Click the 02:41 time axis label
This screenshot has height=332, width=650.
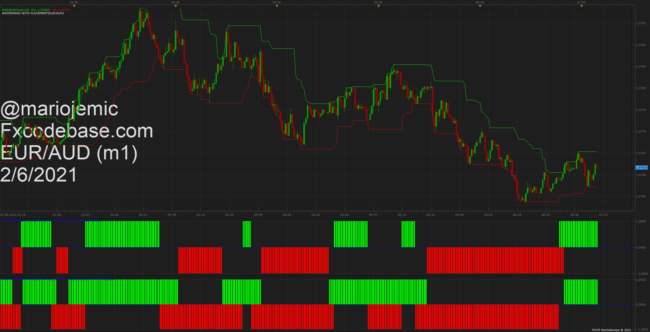pos(143,215)
